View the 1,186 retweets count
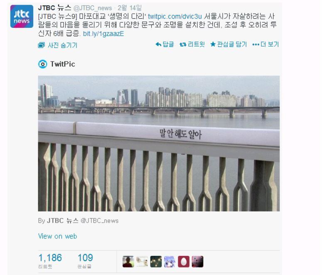This screenshot has width=322, height=275. pos(50,258)
